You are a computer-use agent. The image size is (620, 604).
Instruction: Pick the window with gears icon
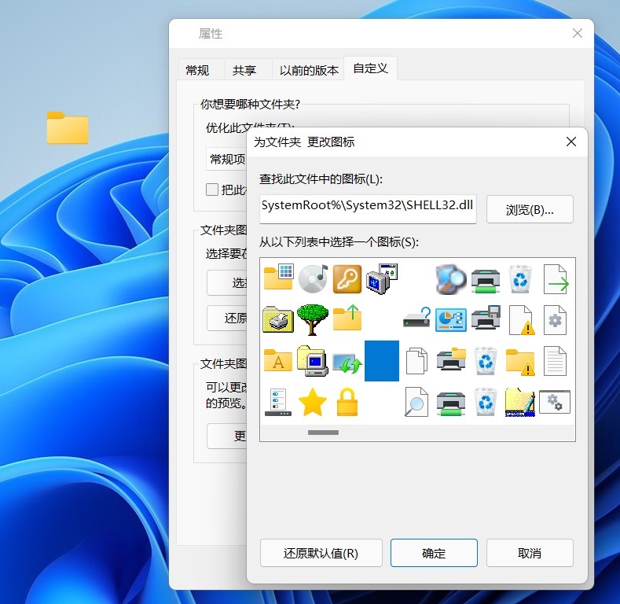coord(555,402)
